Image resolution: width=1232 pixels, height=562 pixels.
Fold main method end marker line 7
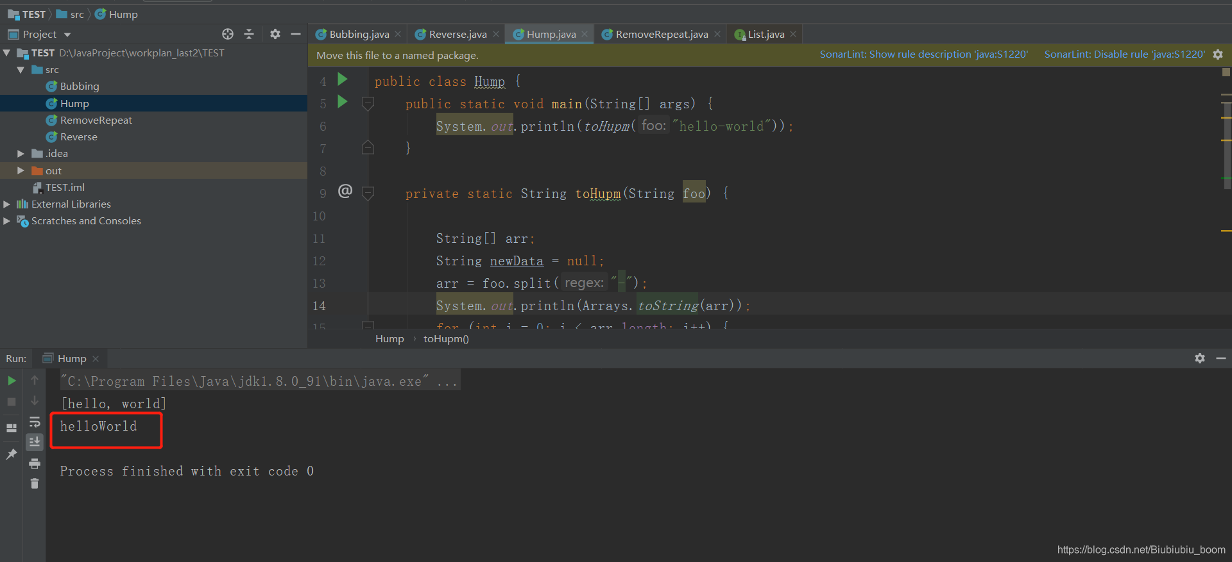pos(368,148)
